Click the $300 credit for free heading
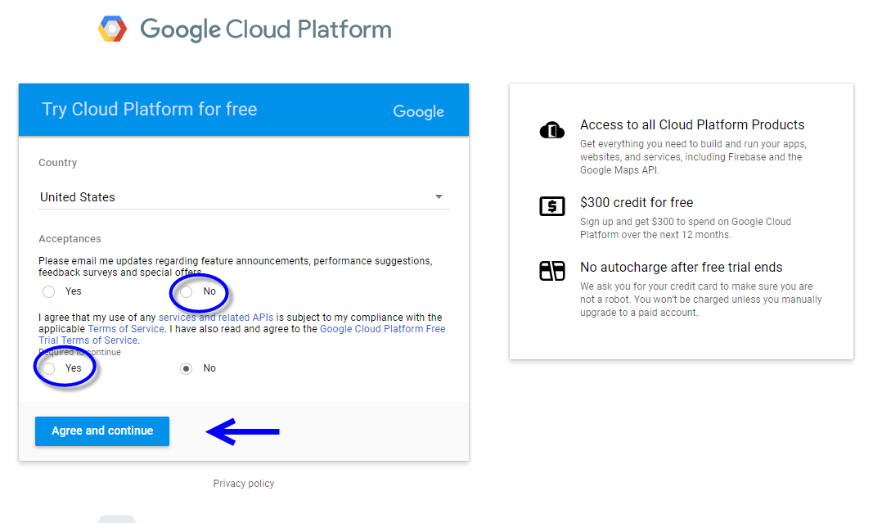Image resolution: width=873 pixels, height=523 pixels. coord(637,202)
